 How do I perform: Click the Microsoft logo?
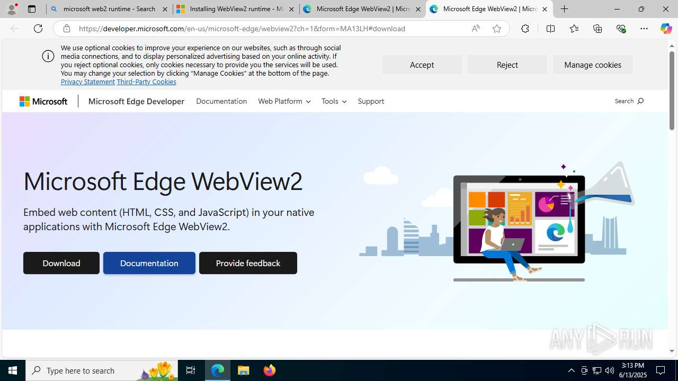43,101
